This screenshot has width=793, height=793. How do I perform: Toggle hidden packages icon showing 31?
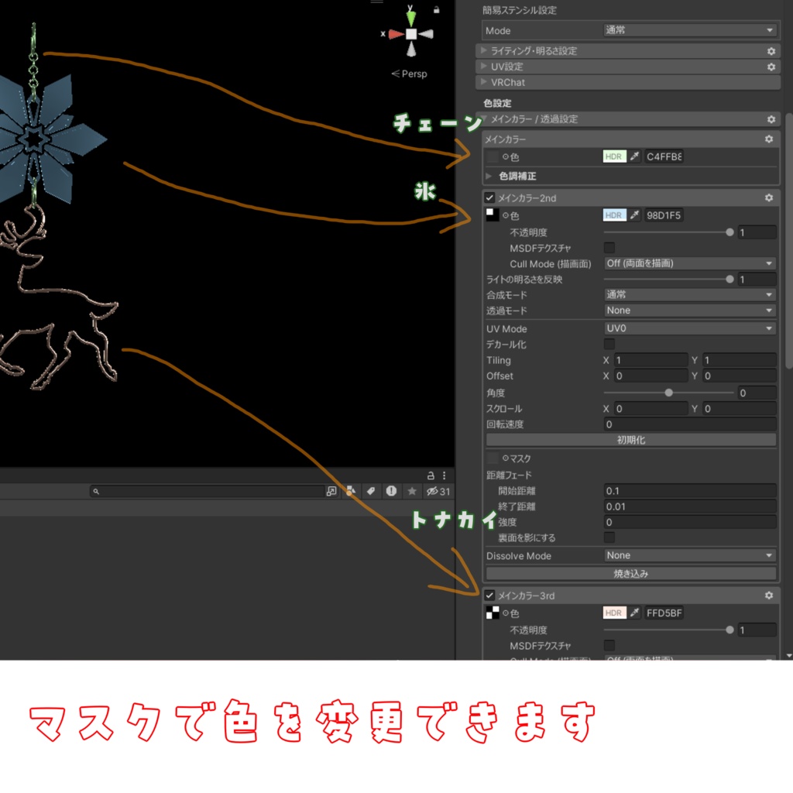(x=438, y=491)
